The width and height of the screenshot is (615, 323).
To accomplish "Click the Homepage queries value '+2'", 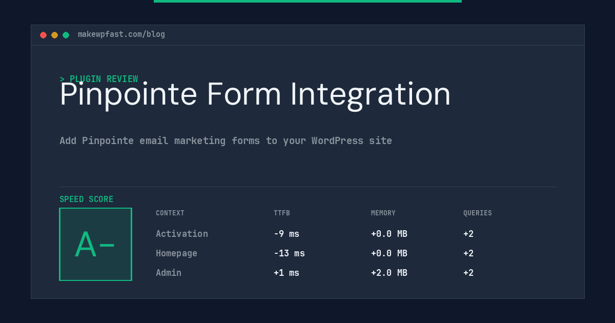I will point(468,253).
